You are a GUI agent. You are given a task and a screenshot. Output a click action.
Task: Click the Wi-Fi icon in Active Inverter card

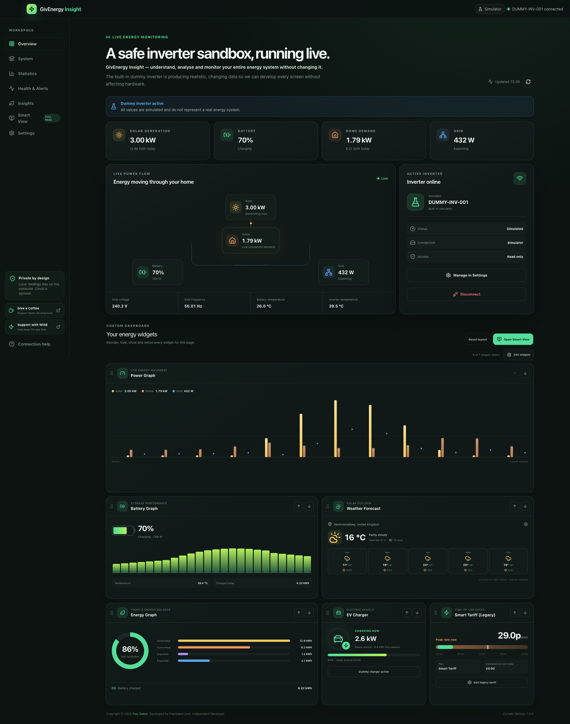(520, 179)
